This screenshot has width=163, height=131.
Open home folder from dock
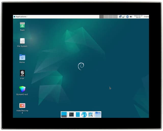(x=98, y=114)
